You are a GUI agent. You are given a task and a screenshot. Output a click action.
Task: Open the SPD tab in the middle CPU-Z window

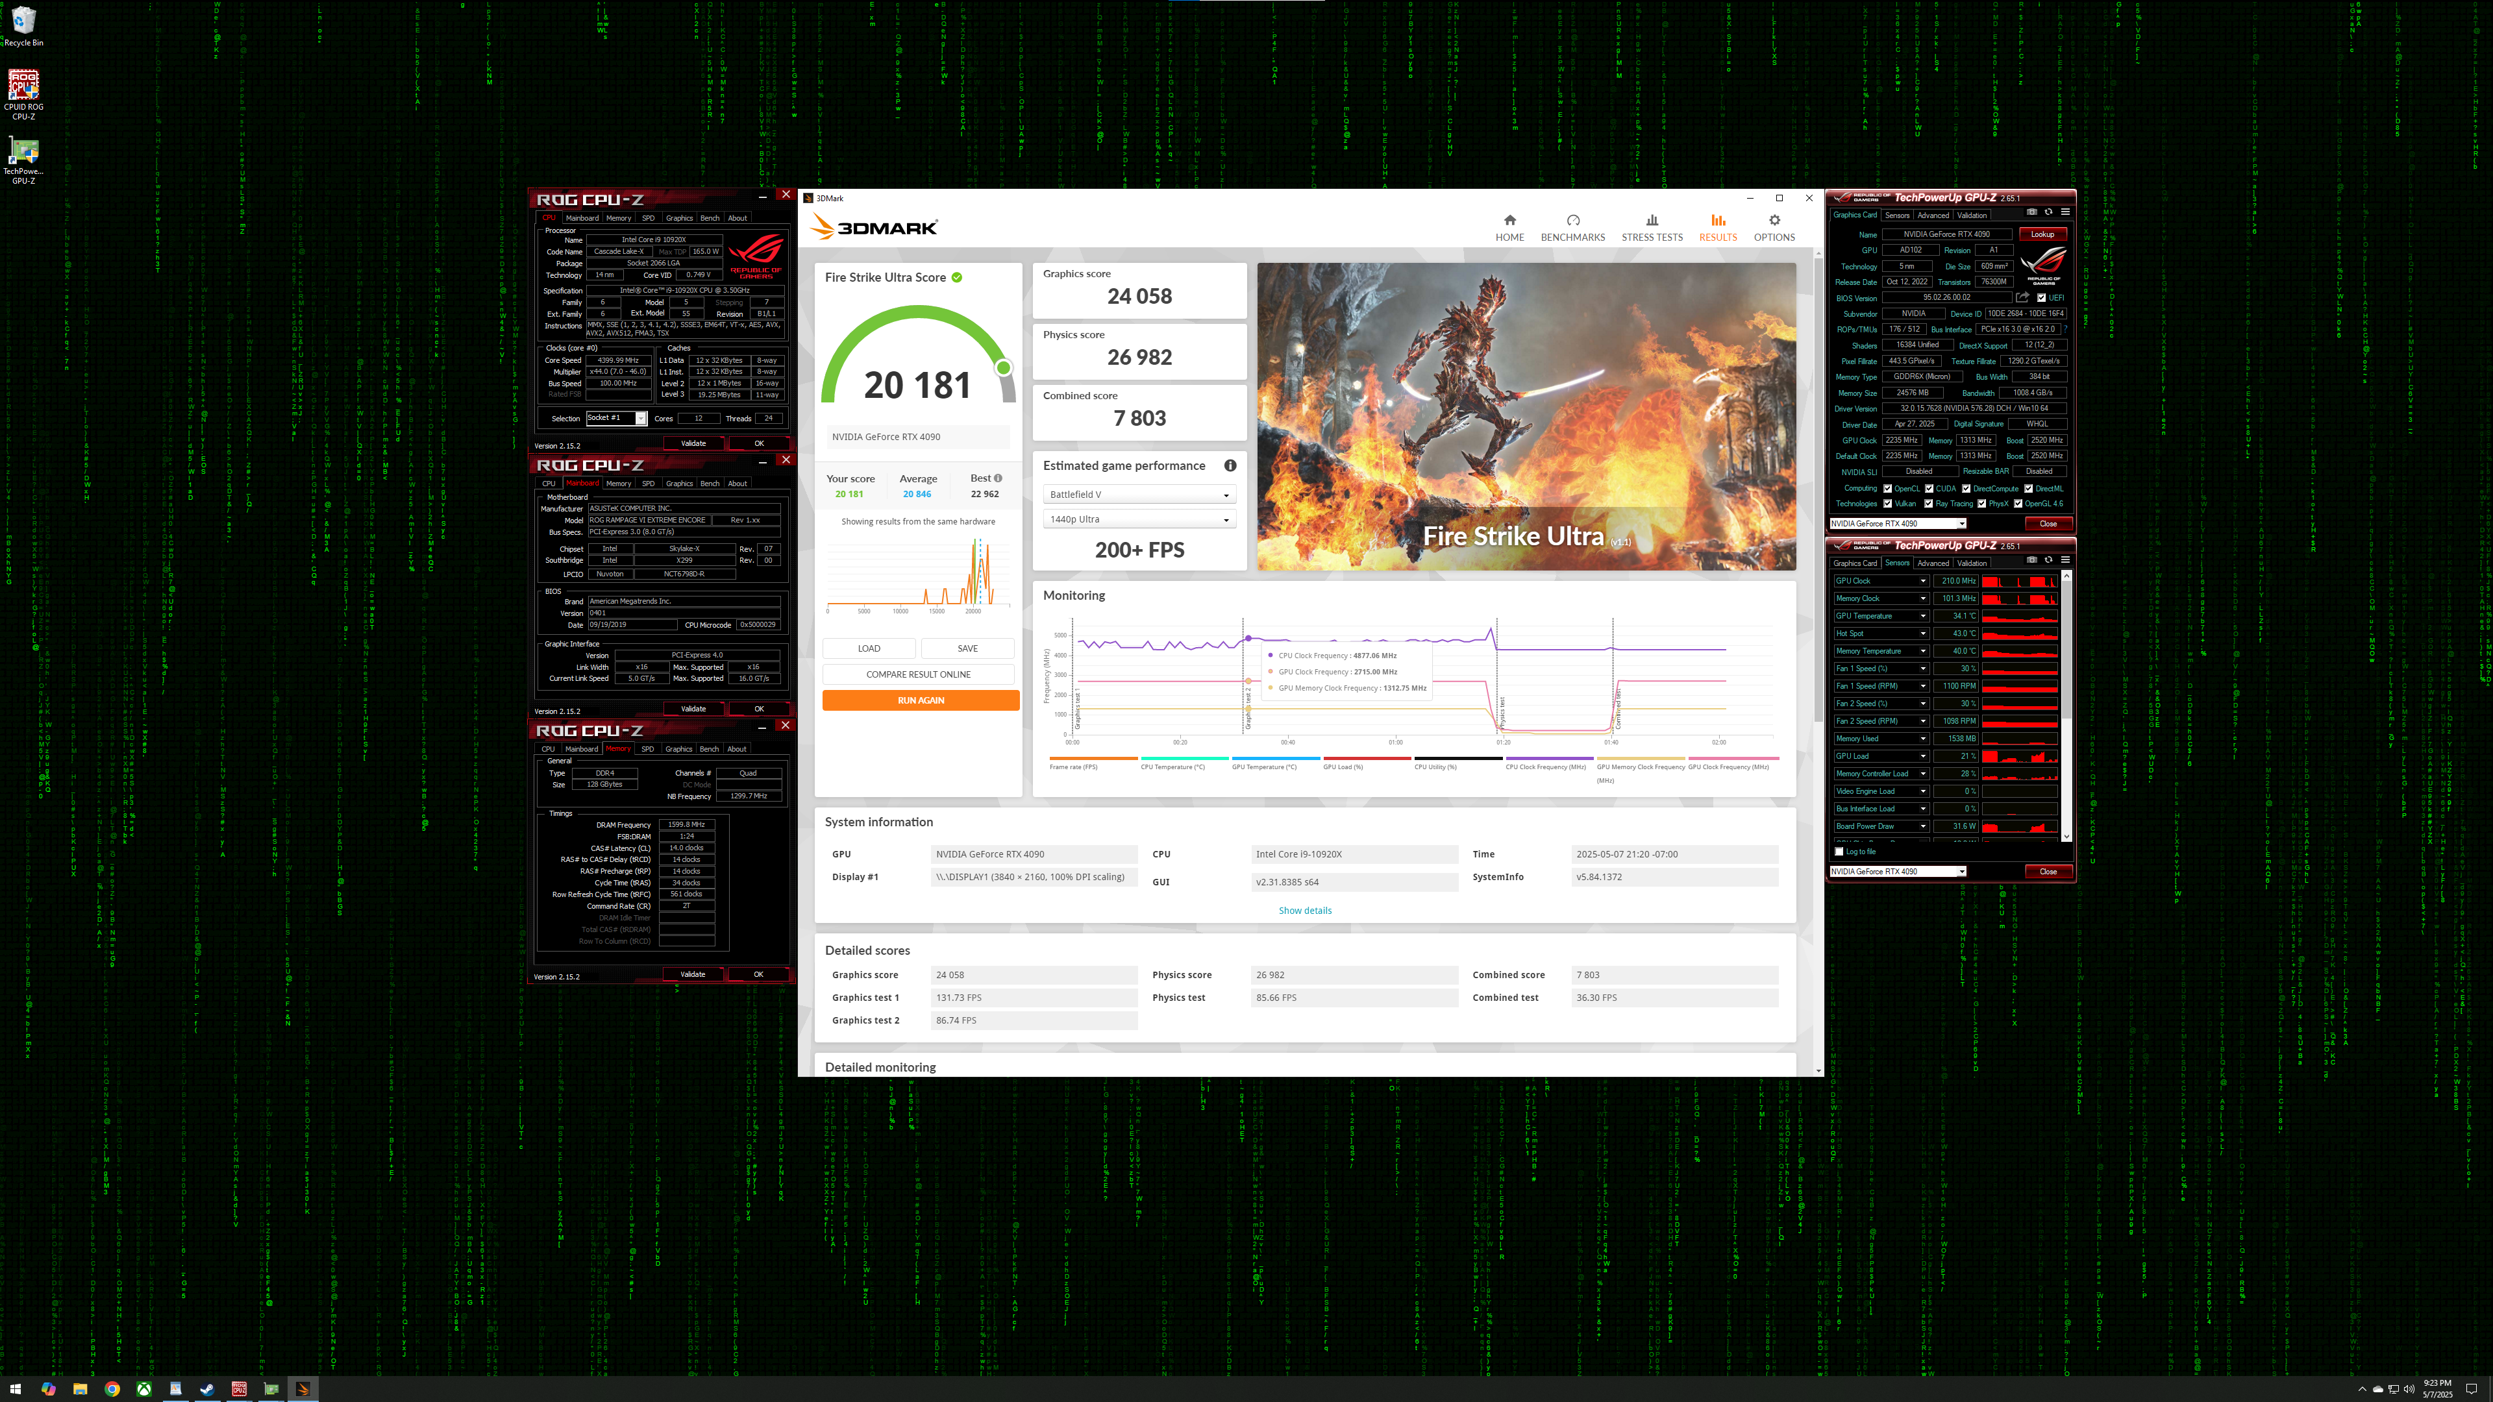point(647,484)
